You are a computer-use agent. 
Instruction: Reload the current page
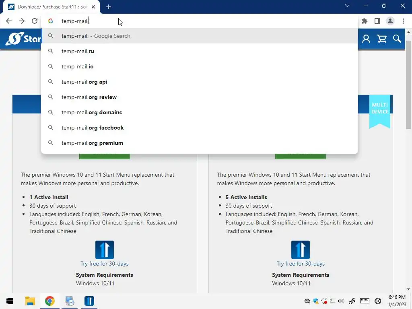[35, 21]
